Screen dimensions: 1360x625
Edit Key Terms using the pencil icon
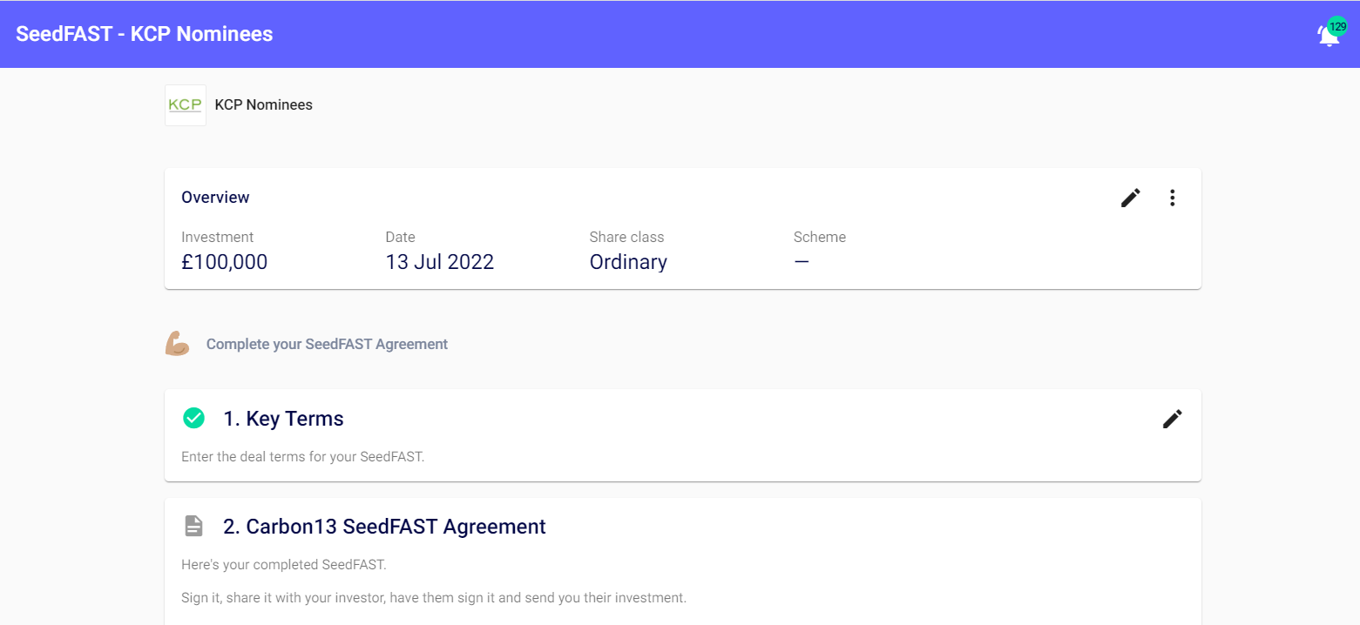[1172, 419]
